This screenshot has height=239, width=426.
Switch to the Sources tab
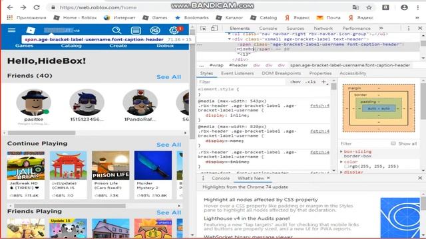(x=296, y=28)
